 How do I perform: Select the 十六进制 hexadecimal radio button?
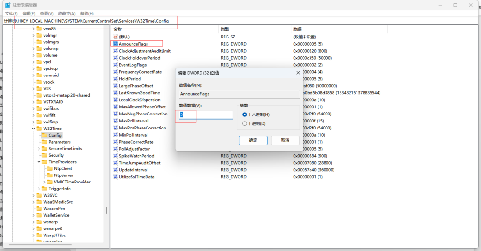tap(245, 114)
